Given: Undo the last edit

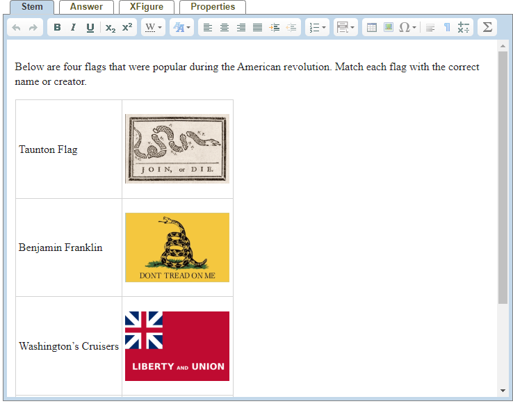Looking at the screenshot, I should [x=17, y=28].
